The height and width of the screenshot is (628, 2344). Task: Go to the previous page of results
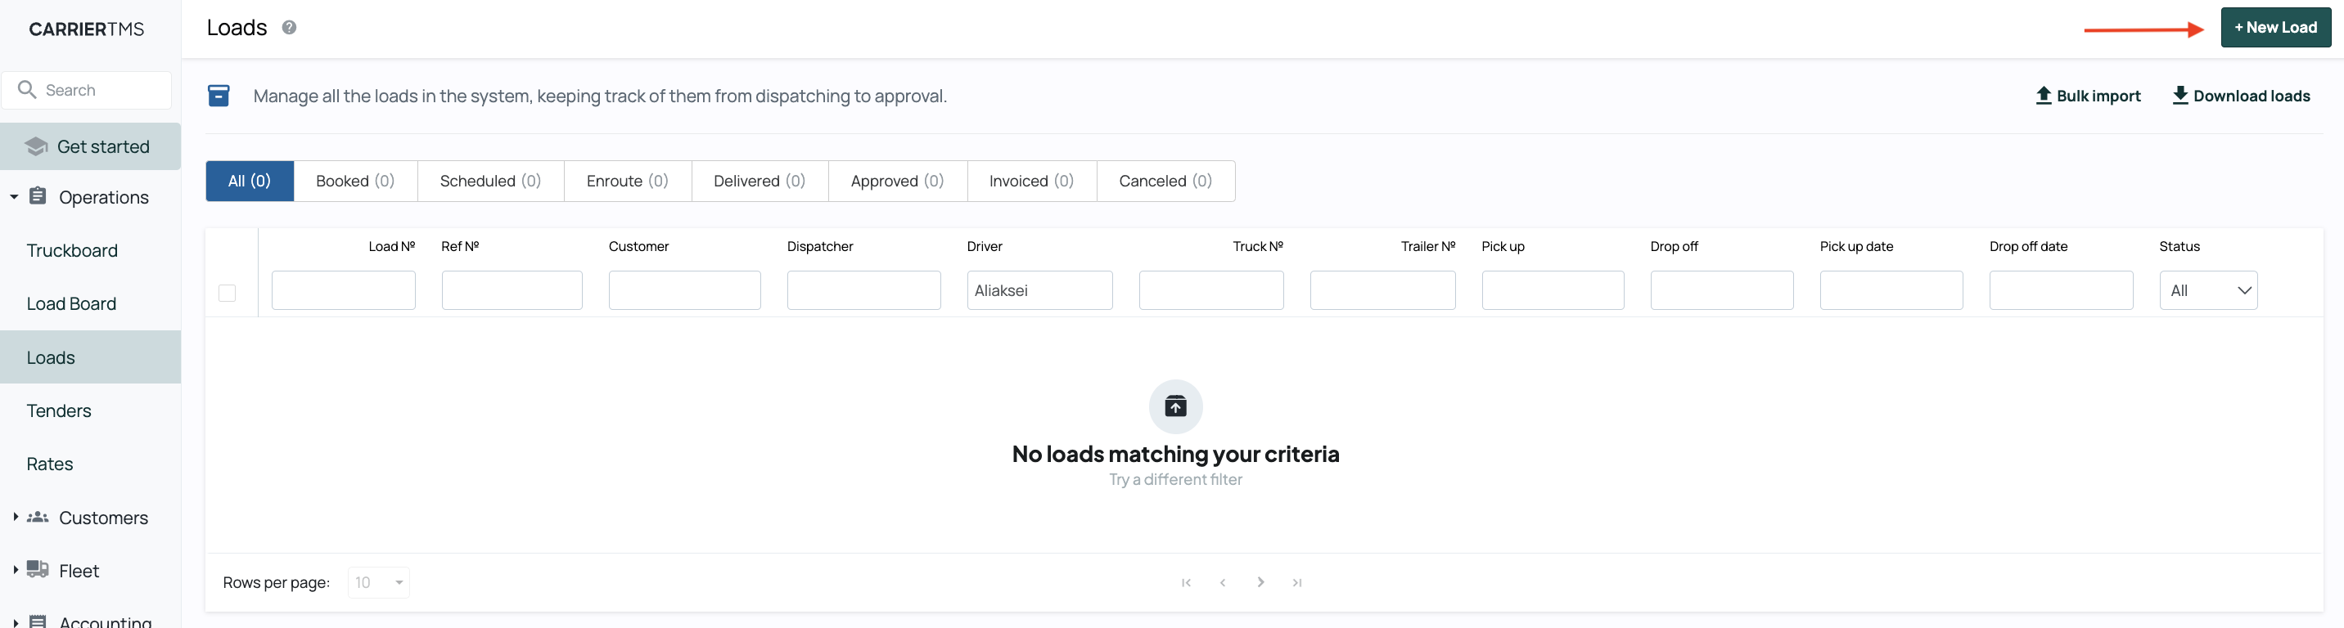point(1223,582)
